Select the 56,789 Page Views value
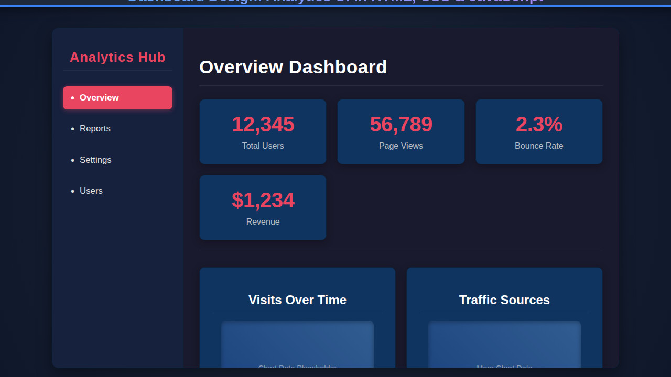671x377 pixels. [401, 125]
